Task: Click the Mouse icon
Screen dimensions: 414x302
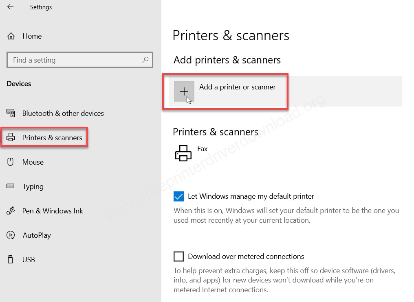Action: 10,162
